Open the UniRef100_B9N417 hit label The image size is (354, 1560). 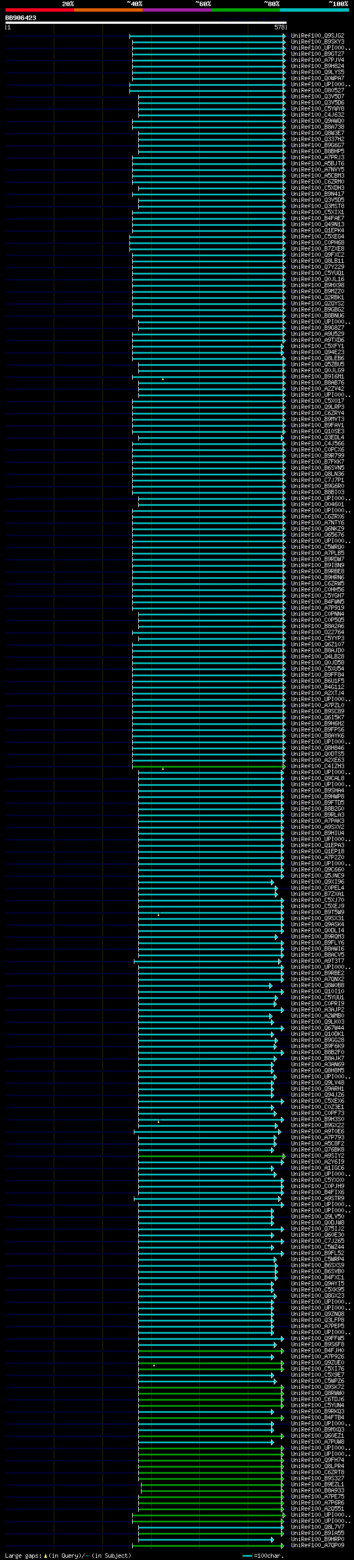(317, 194)
